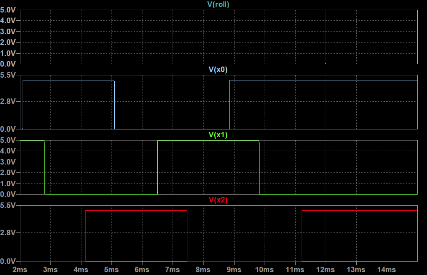Click the 13ms time axis label

(356, 269)
